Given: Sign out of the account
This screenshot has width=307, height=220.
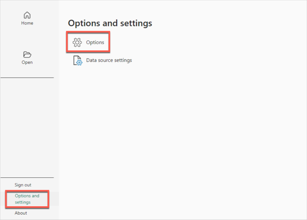Looking at the screenshot, I should pyautogui.click(x=23, y=185).
